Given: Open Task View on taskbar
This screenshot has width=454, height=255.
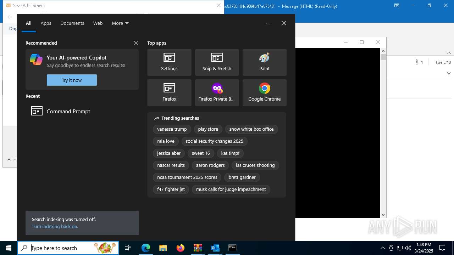Looking at the screenshot, I should tap(128, 248).
